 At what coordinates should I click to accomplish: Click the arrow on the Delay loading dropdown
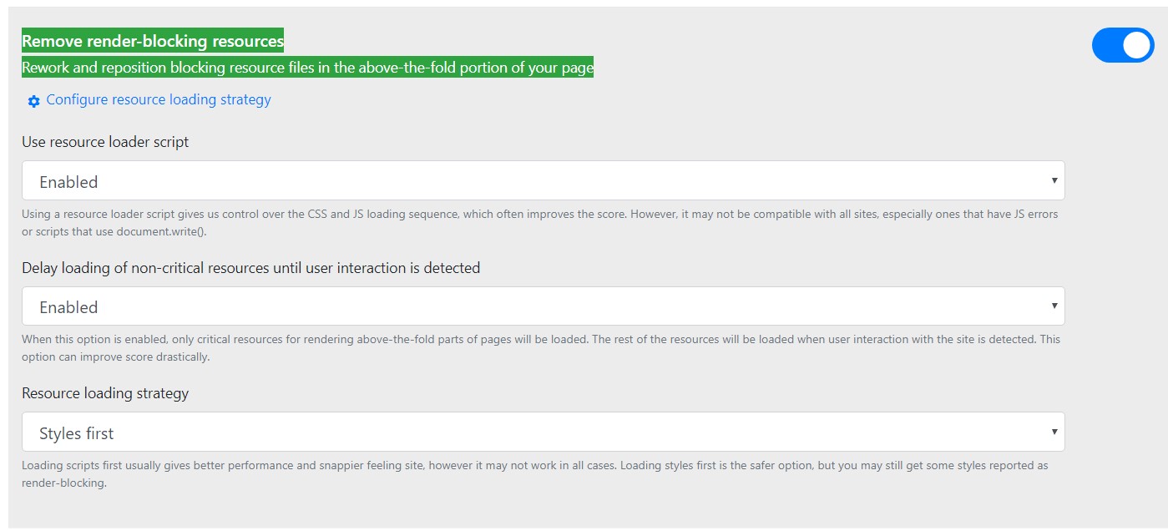tap(1054, 306)
